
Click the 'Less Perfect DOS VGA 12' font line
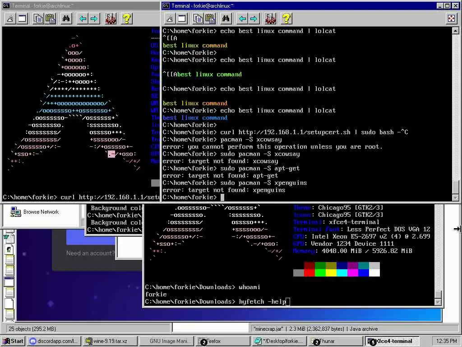361,229
